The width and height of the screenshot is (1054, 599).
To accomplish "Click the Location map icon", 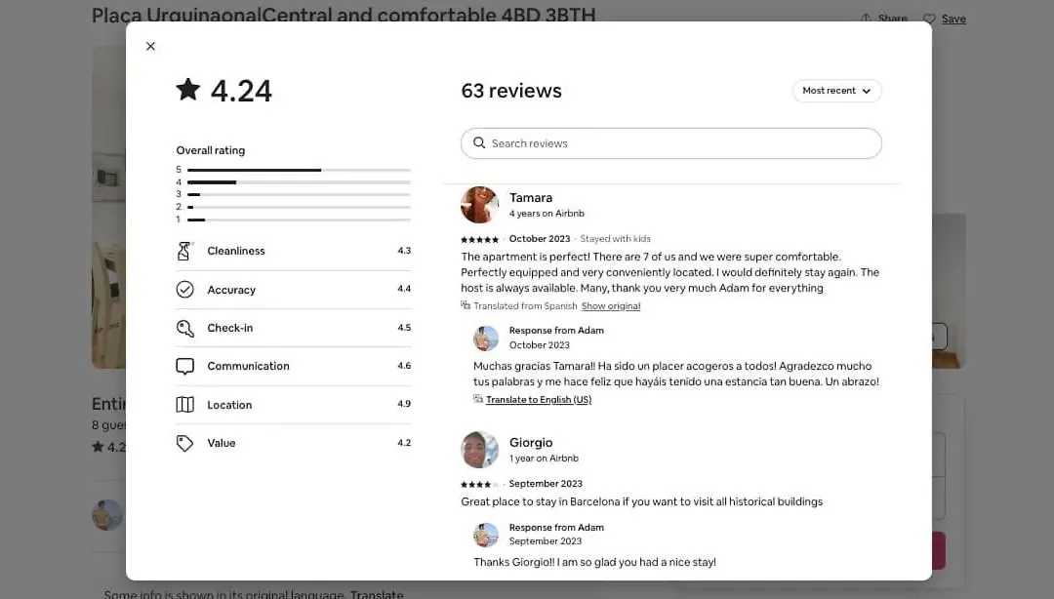I will click(184, 405).
